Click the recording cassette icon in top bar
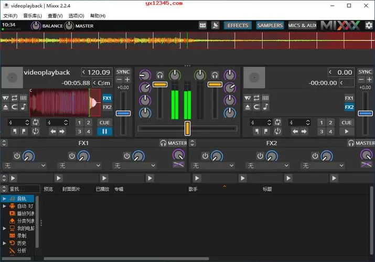The image size is (375, 262). point(203,25)
